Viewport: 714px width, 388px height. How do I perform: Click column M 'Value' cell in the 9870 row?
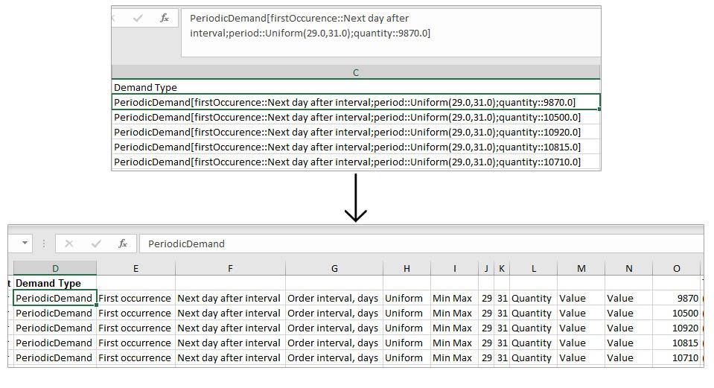point(581,299)
